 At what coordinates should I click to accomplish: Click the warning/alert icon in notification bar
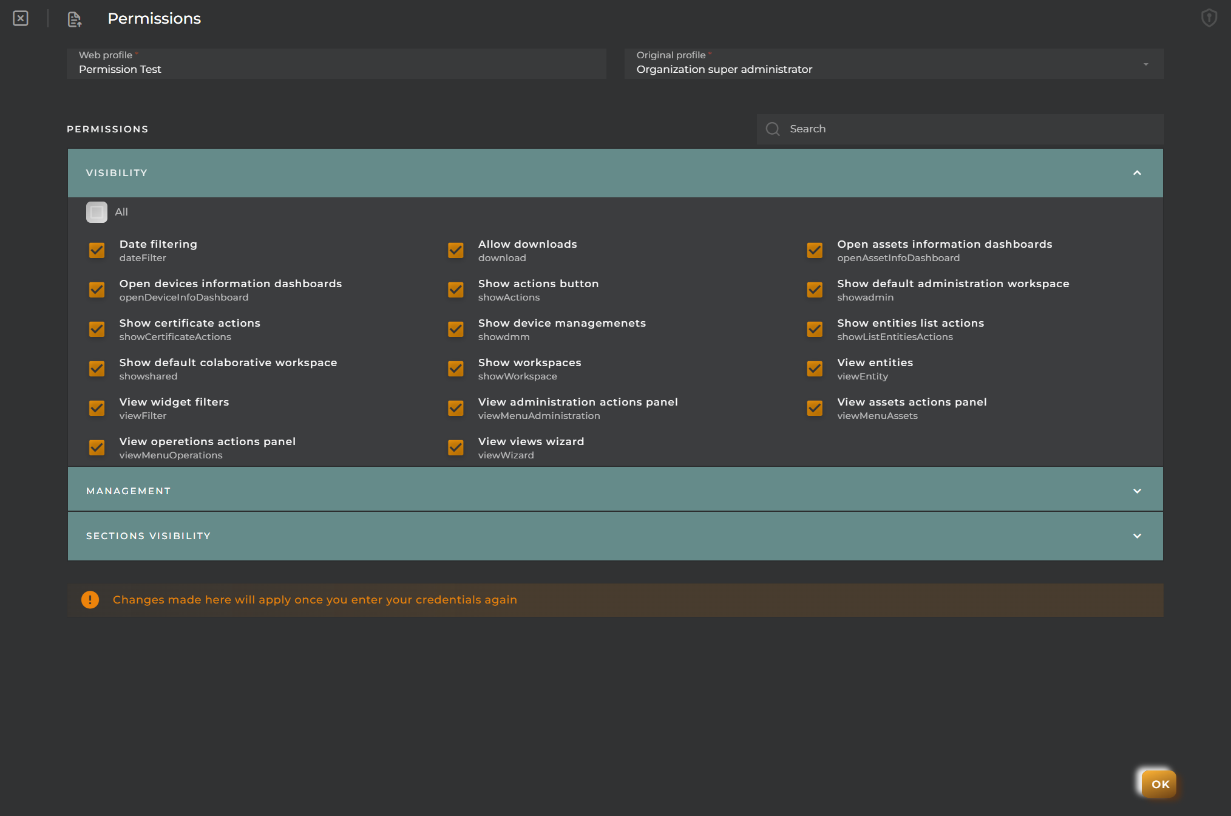click(x=89, y=599)
